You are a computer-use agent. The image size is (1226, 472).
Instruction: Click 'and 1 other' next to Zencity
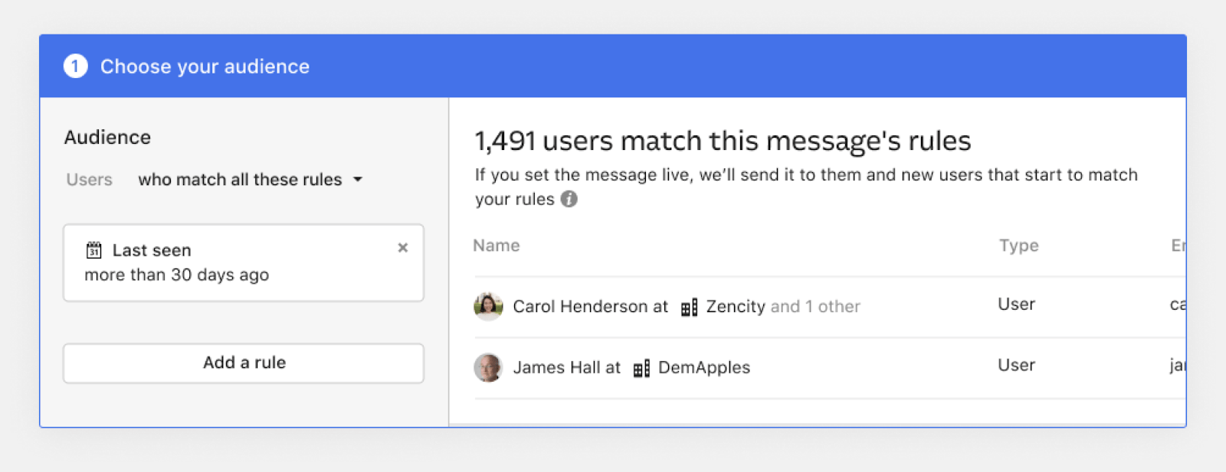[x=815, y=307]
